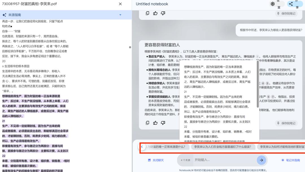Open the settings gear in the notebook header

click(272, 4)
